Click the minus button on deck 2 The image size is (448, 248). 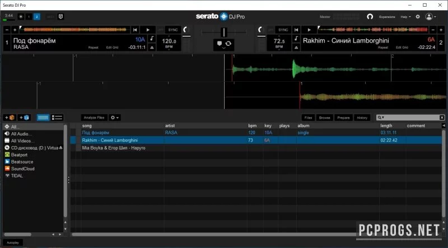coord(433,30)
